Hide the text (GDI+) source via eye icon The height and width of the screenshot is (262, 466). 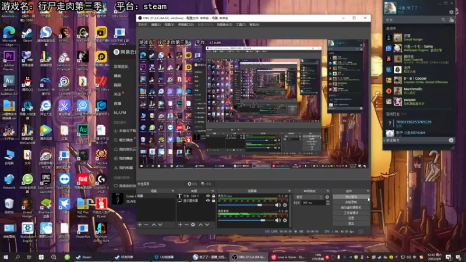click(x=208, y=196)
